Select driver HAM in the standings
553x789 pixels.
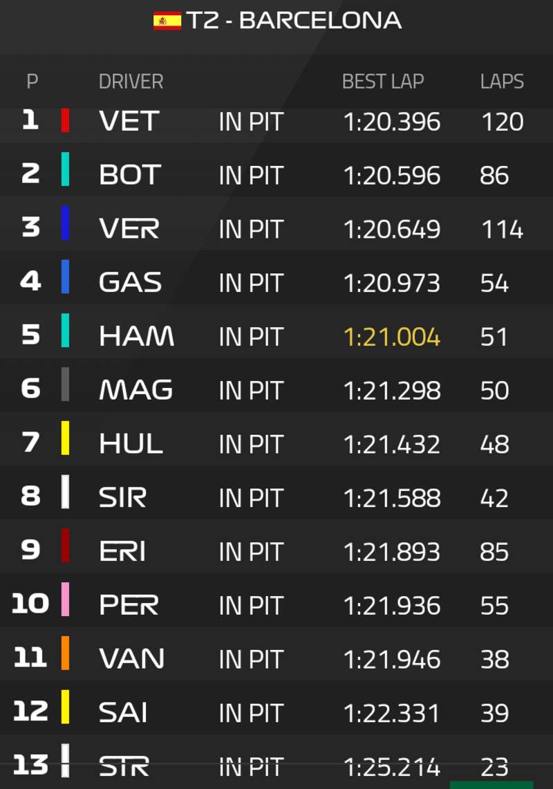pos(136,336)
